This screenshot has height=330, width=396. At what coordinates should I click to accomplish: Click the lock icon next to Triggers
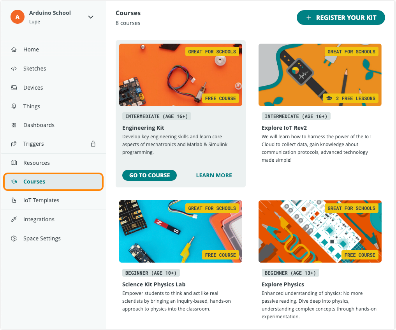[93, 143]
